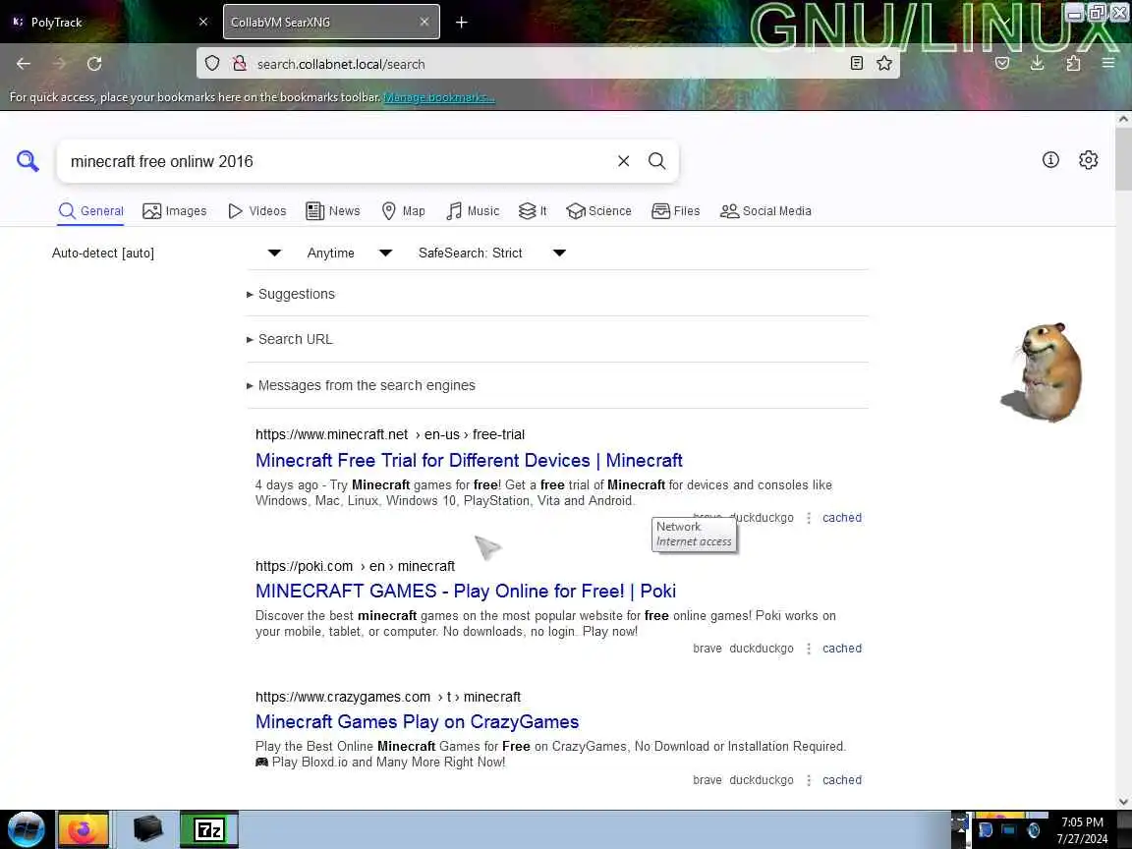Click the taskbar clock 7:05 PM

1082,830
